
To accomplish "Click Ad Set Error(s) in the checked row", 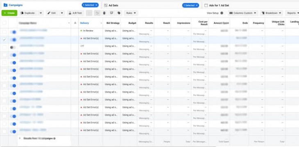I will tap(91, 38).
